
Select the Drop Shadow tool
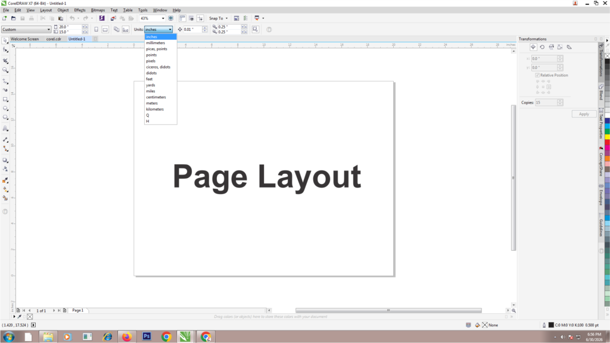5,160
